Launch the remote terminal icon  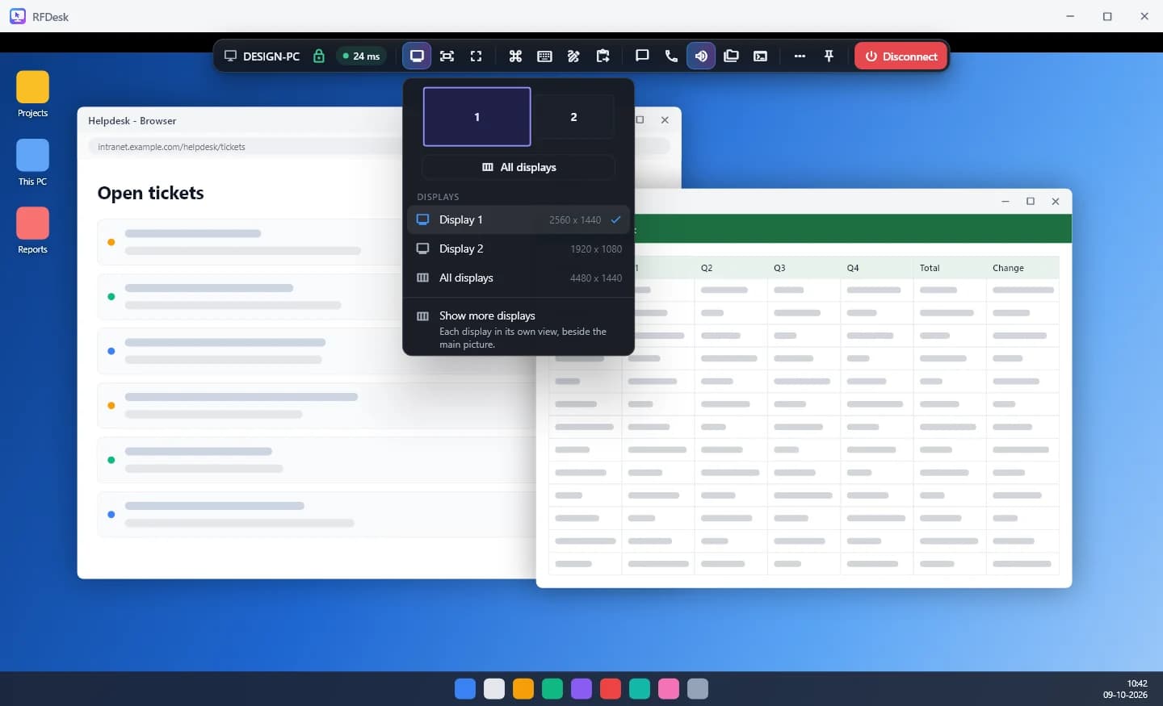click(x=760, y=56)
